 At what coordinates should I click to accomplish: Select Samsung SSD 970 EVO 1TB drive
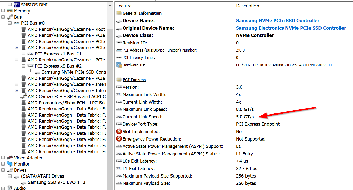57,182
